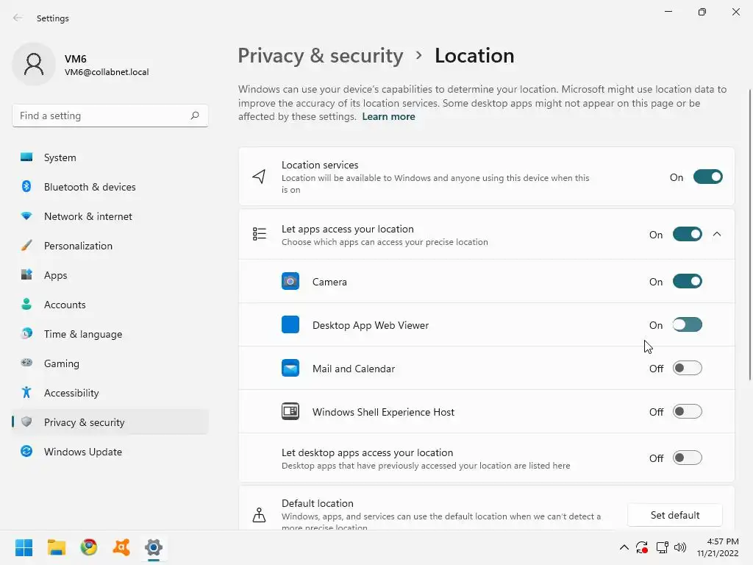Select Time & language in sidebar
This screenshot has width=753, height=565.
point(83,334)
